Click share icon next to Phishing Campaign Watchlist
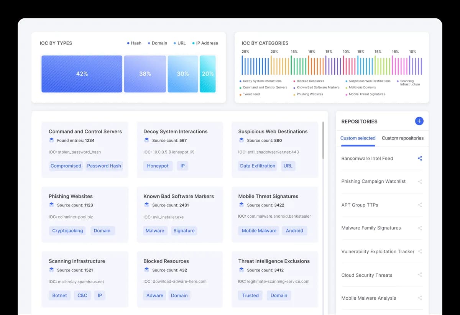The height and width of the screenshot is (315, 460). click(420, 182)
